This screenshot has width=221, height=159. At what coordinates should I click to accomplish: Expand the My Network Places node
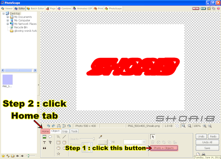pyautogui.click(x=8, y=24)
